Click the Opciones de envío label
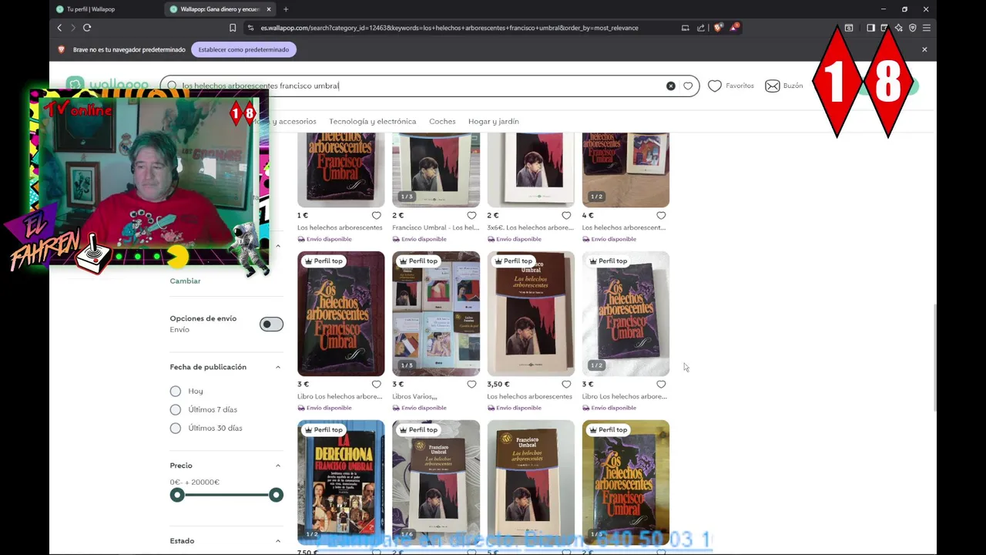 pyautogui.click(x=203, y=318)
